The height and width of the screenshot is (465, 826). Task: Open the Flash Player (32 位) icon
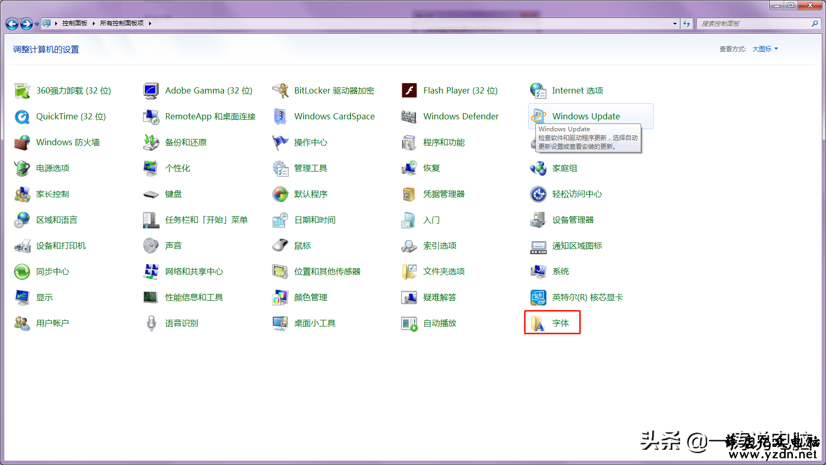click(x=409, y=90)
